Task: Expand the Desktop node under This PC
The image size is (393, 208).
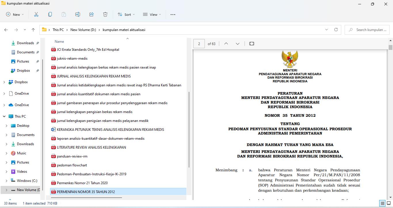Action: (7, 126)
